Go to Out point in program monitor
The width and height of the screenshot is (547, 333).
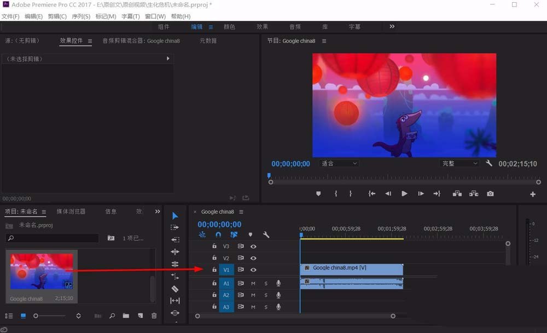click(x=437, y=193)
